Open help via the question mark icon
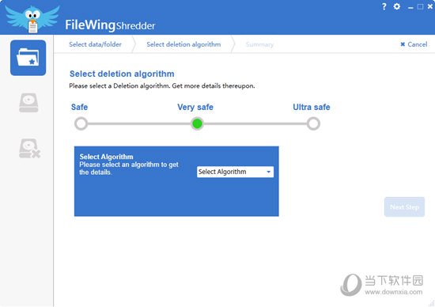Screen dimensions: 435x307 click(384, 6)
